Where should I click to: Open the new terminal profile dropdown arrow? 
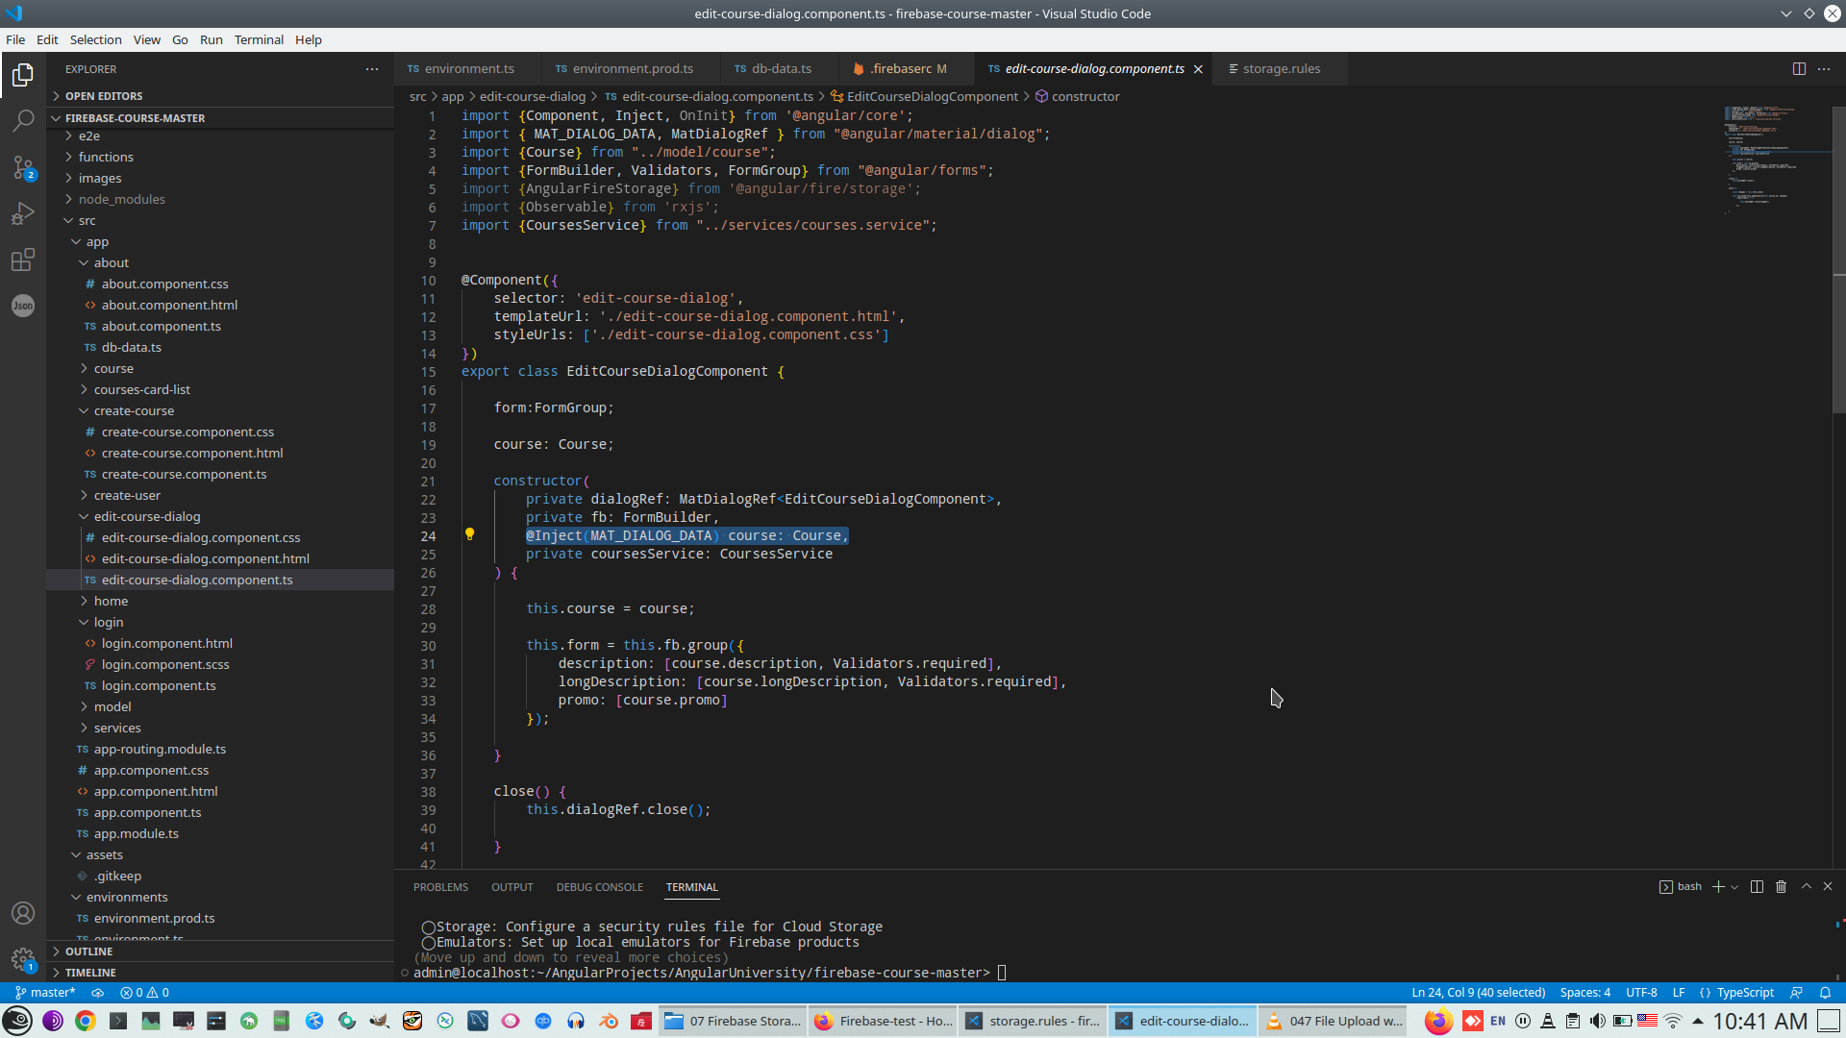(x=1734, y=887)
